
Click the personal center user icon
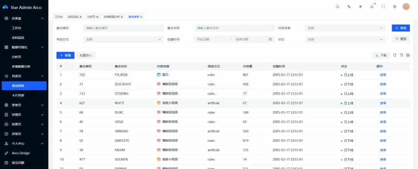7,144
